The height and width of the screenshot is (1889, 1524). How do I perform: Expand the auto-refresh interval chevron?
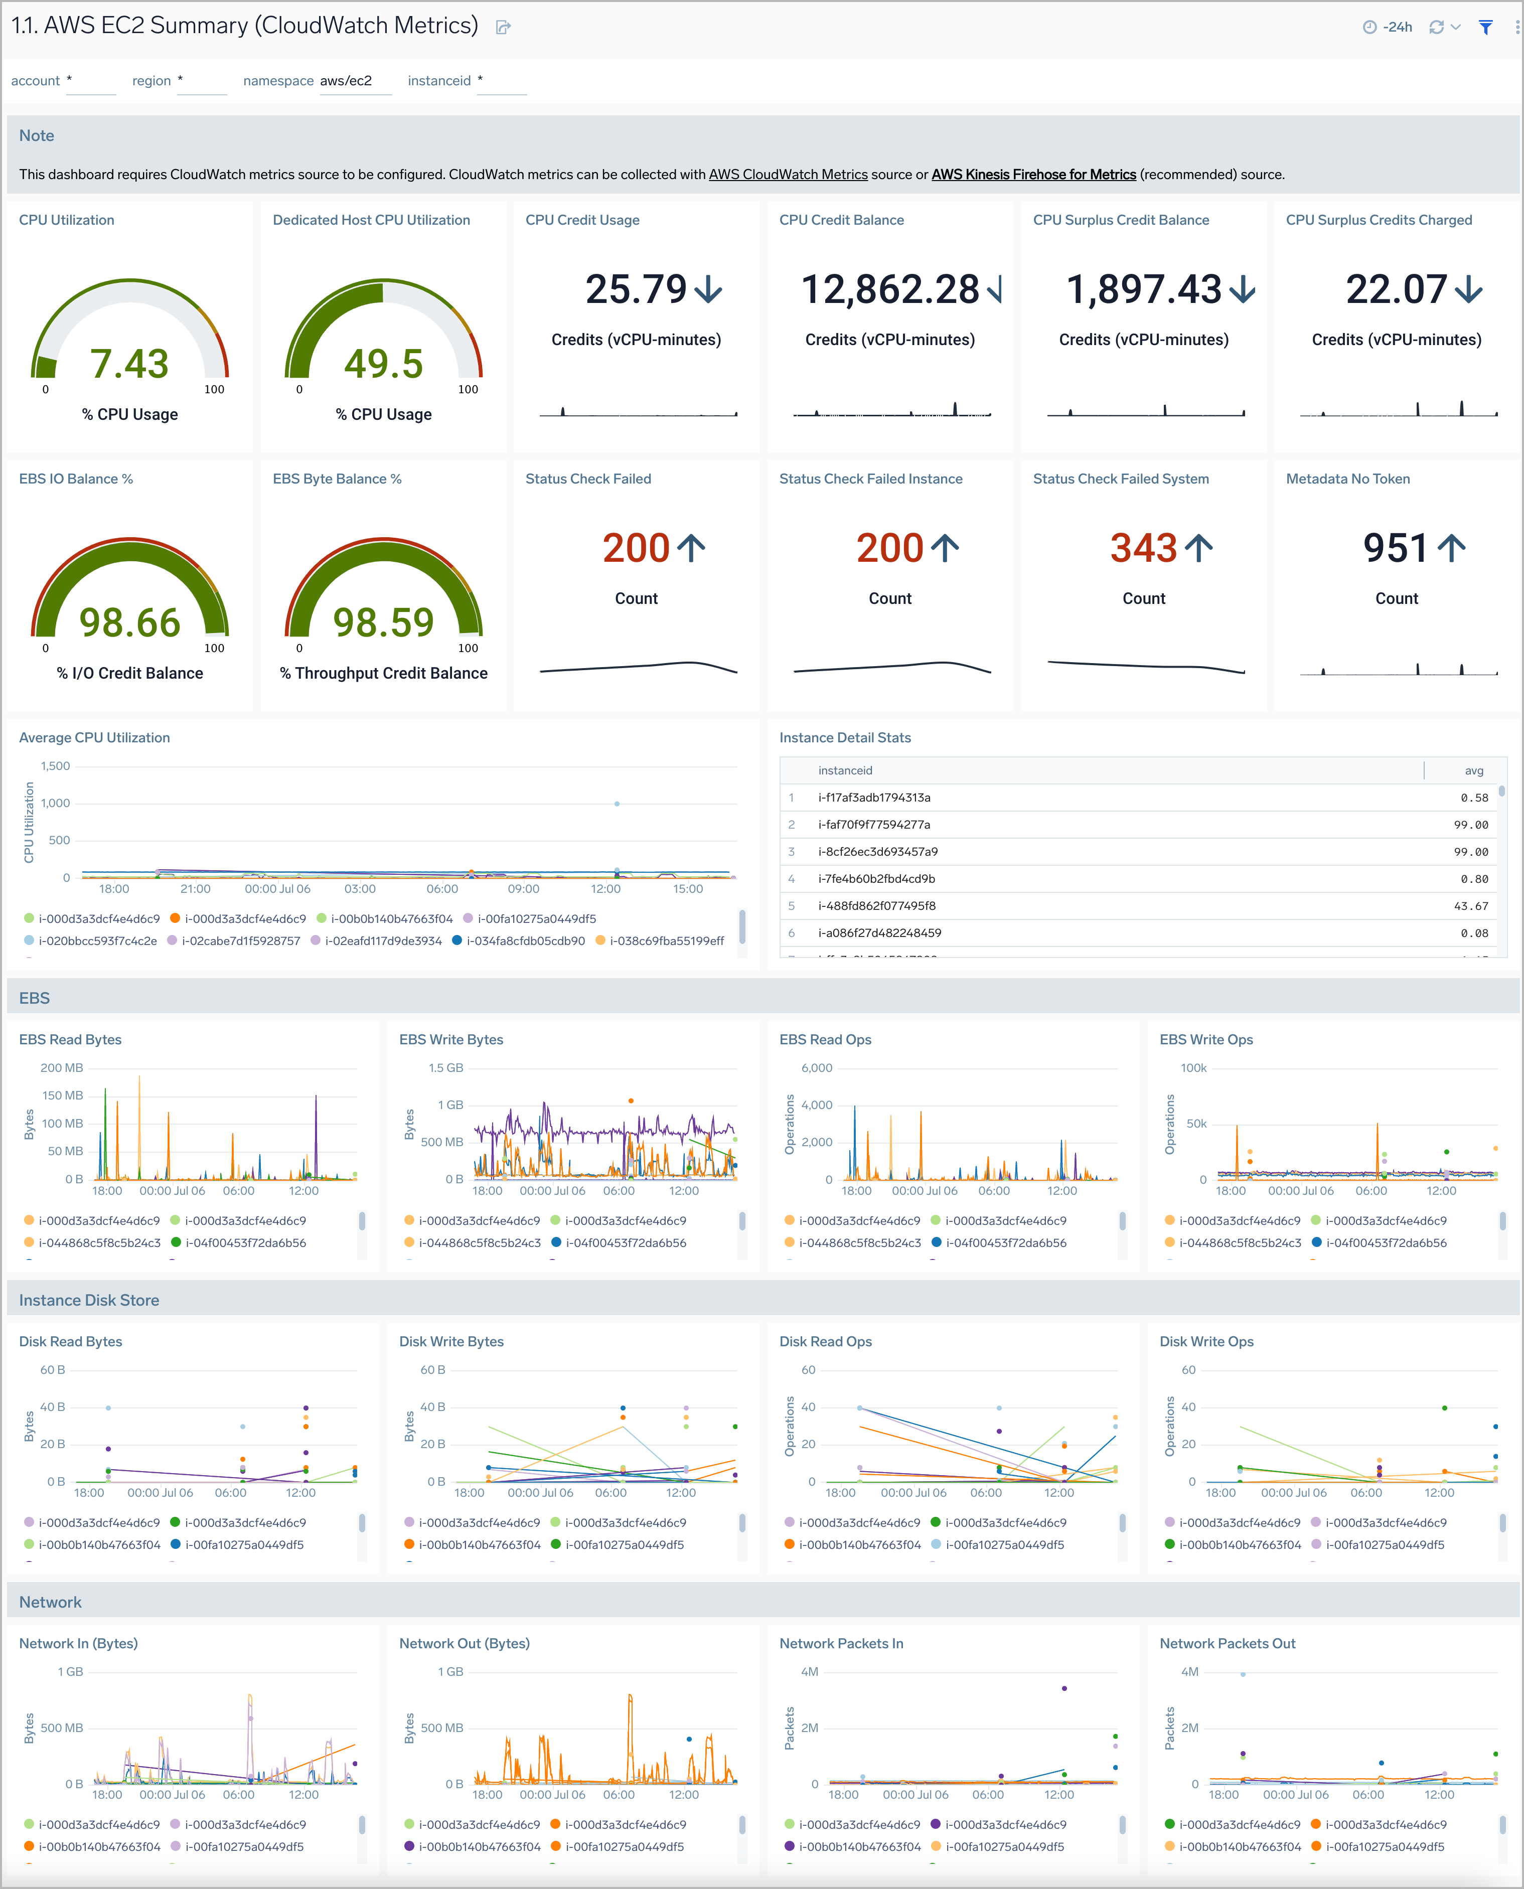coord(1456,27)
